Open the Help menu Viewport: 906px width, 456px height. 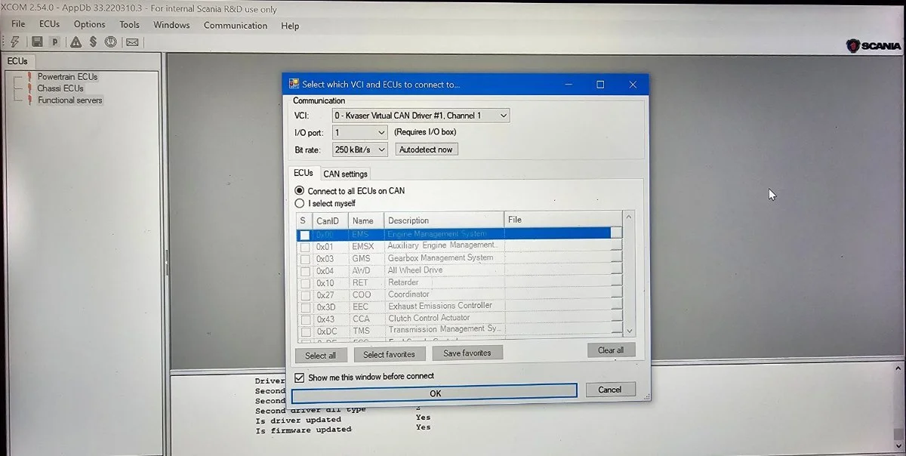[290, 26]
